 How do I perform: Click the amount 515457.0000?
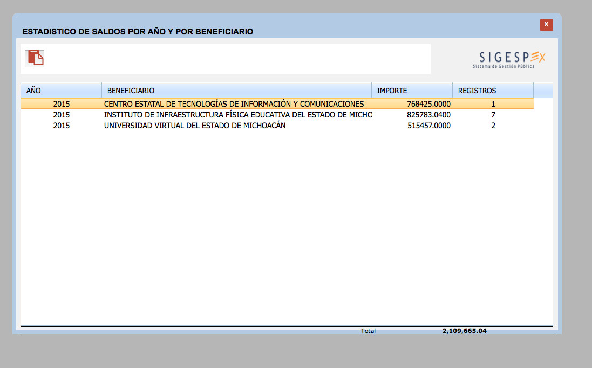pyautogui.click(x=429, y=126)
